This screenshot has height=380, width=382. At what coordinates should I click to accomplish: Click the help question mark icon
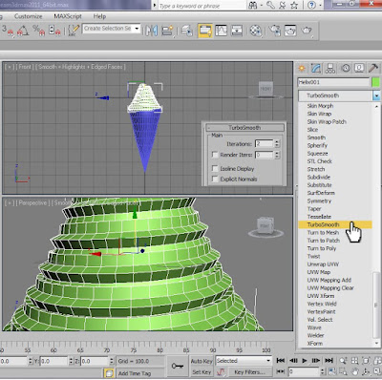(x=311, y=5)
